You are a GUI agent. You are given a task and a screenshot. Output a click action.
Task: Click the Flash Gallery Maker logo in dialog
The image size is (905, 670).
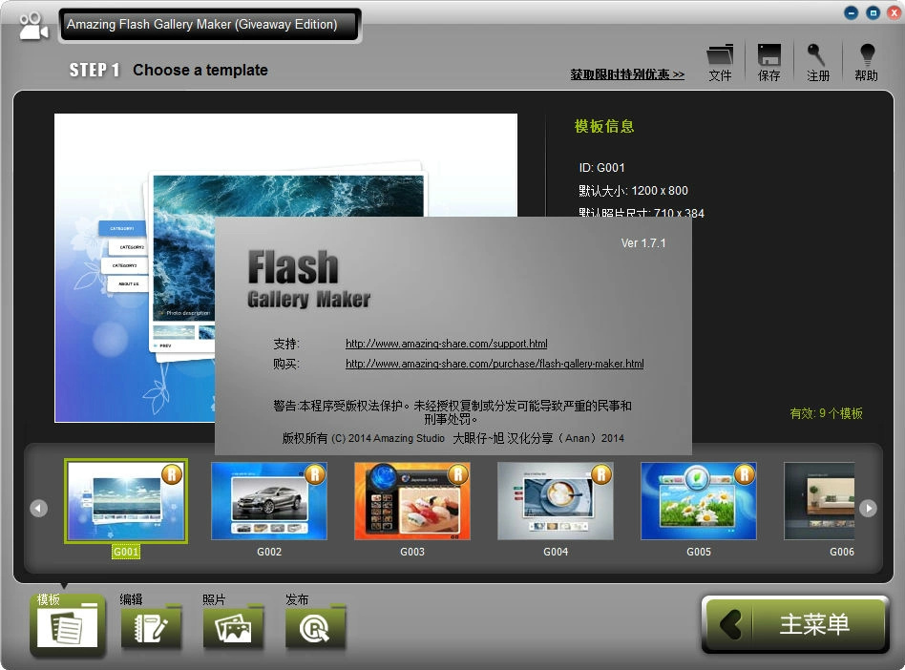tap(308, 279)
